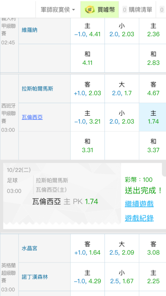Click 瓦倫西亞 主 PK 1.74 ticket line
Image resolution: width=166 pixels, height=296 pixels.
coord(65,202)
